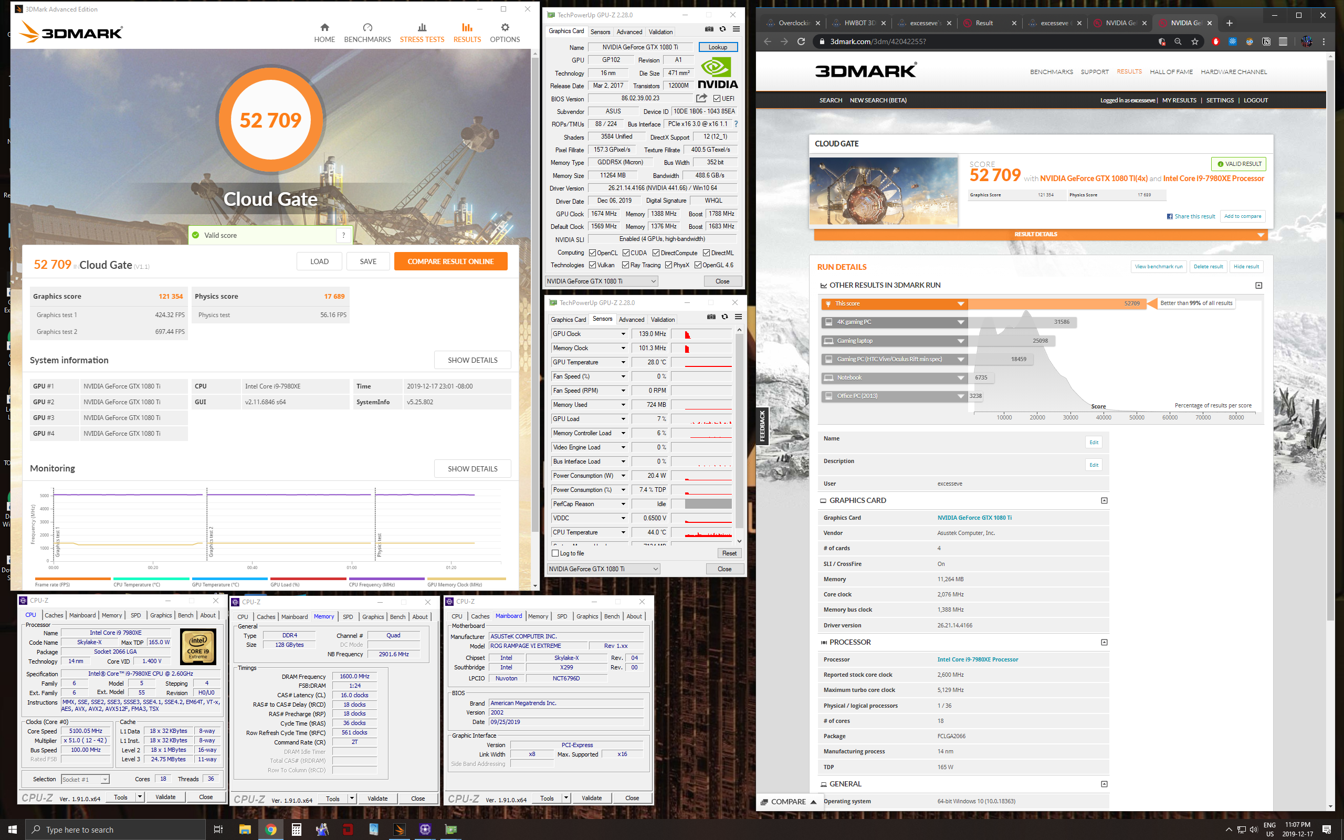Image resolution: width=1344 pixels, height=840 pixels.
Task: Open hamburger menu in GPU-Z Sensors window
Action: click(738, 317)
